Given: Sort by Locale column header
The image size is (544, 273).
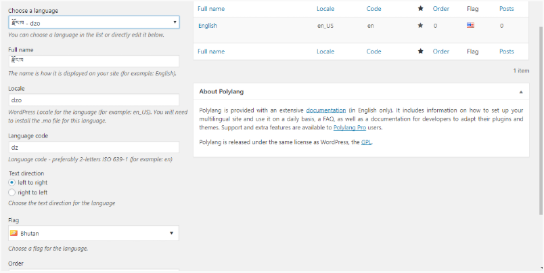Looking at the screenshot, I should point(325,9).
